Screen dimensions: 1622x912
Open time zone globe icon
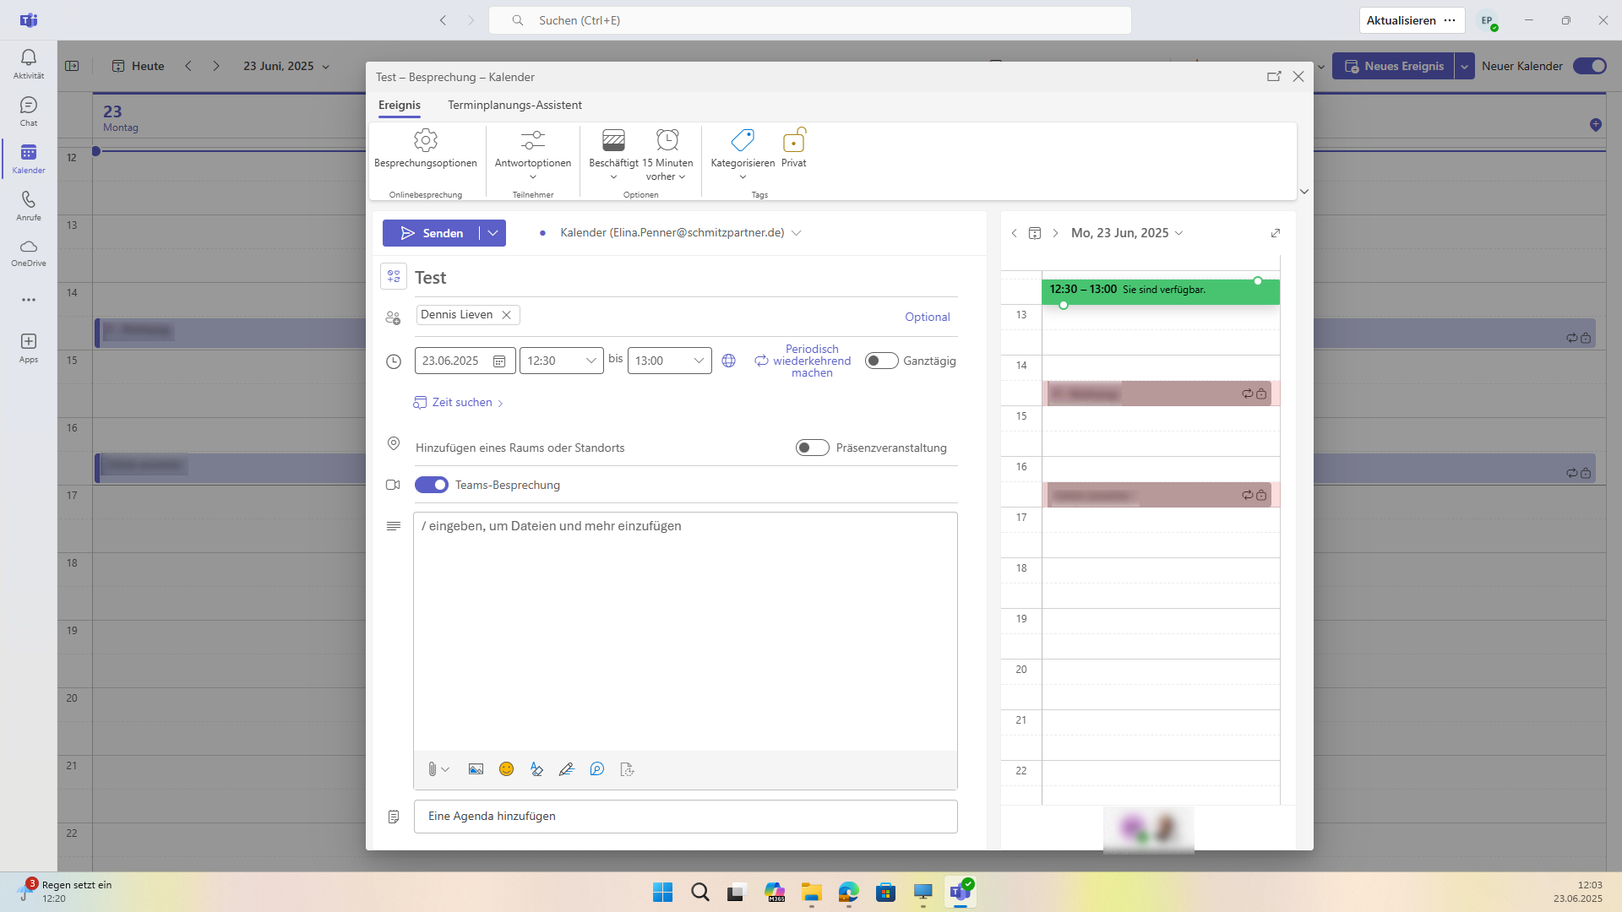point(728,361)
